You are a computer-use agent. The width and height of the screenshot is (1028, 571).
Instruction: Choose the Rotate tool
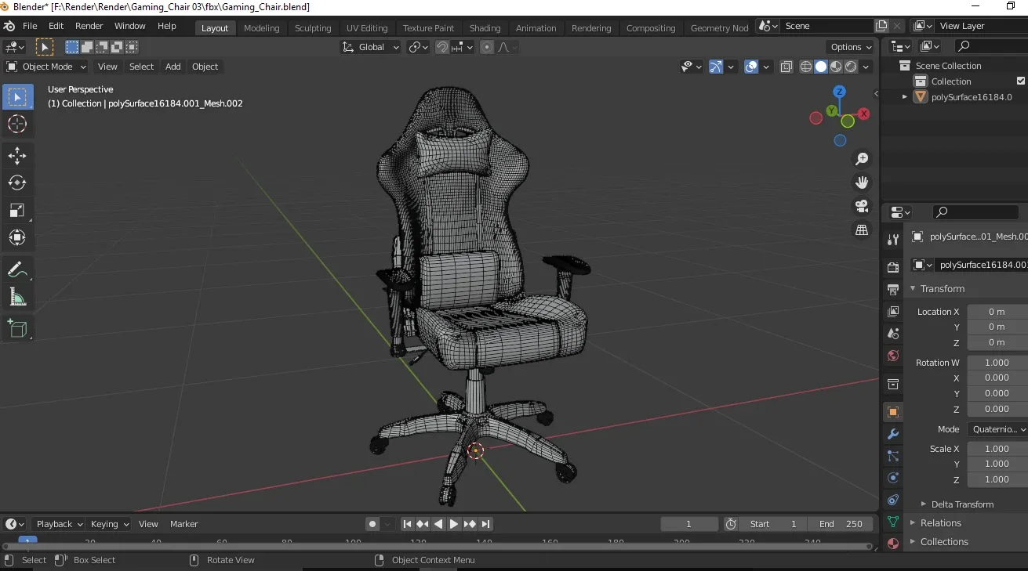point(17,183)
